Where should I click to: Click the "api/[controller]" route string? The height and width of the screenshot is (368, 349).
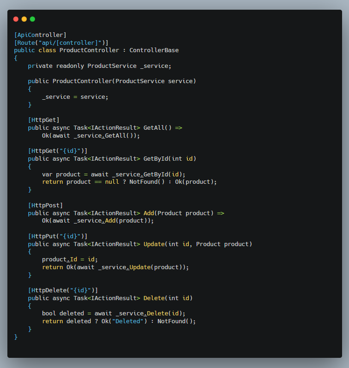(70, 43)
